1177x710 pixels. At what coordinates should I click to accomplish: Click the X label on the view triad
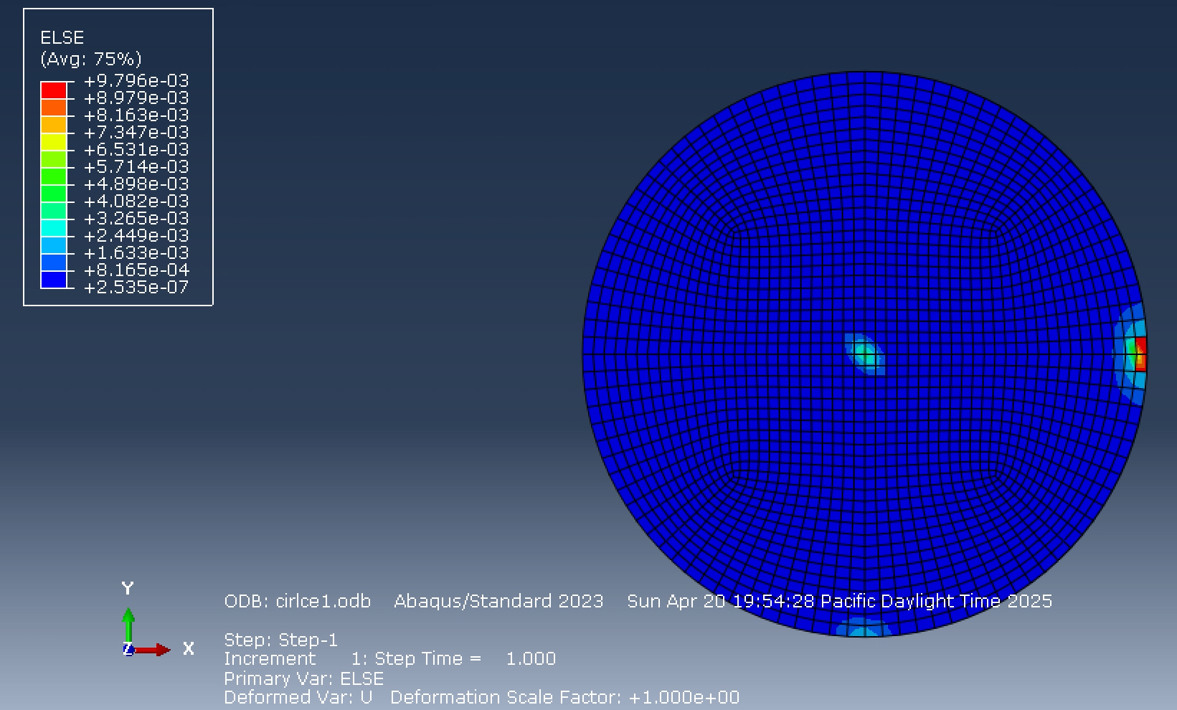tap(189, 649)
